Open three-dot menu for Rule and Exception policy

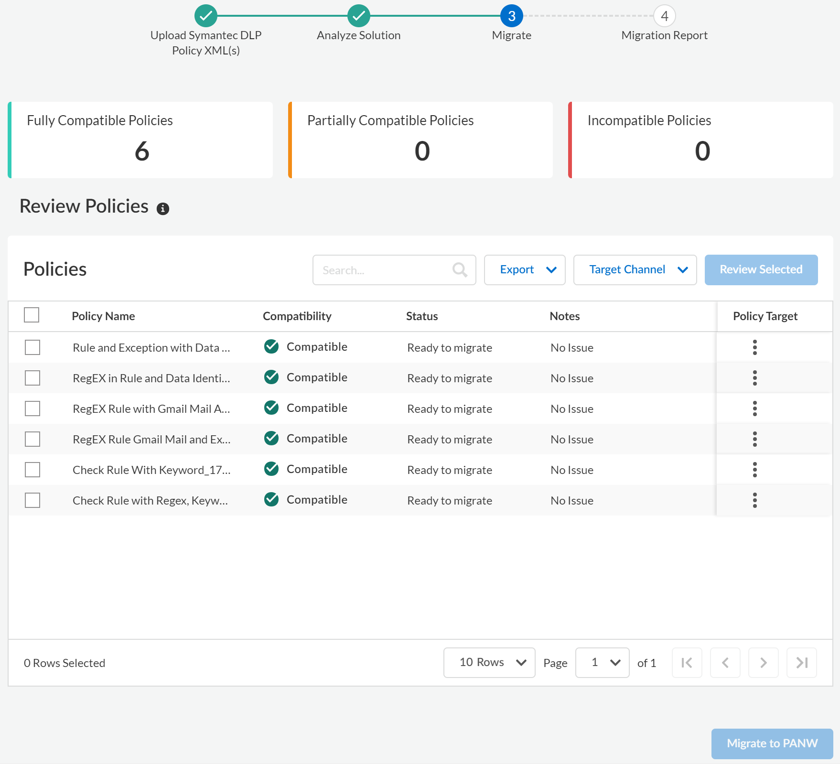tap(755, 347)
